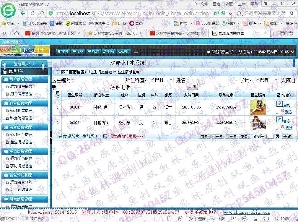The height and width of the screenshot is (222, 298).
Task: Open 所在科室 dropdown
Action: [162, 80]
